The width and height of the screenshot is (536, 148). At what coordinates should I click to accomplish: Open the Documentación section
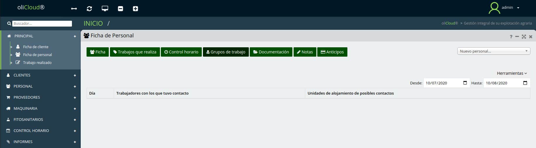click(x=271, y=52)
